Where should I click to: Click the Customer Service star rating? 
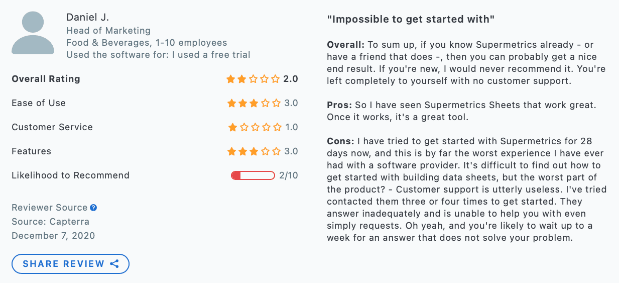click(x=255, y=127)
